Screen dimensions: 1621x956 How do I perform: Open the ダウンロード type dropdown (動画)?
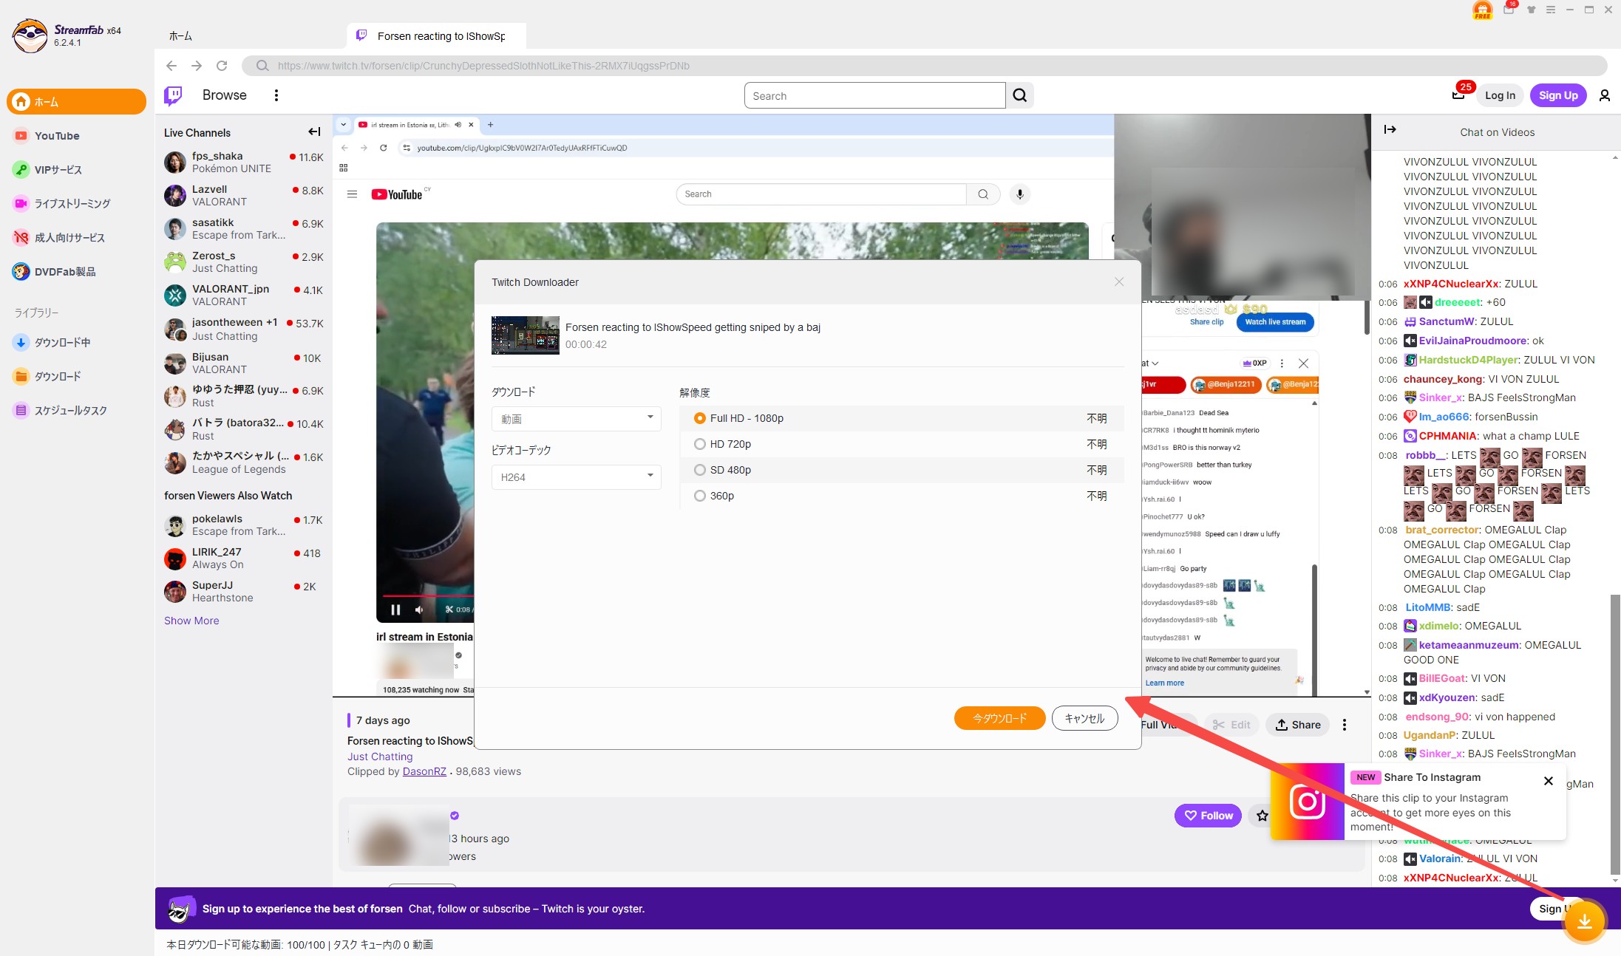[577, 419]
